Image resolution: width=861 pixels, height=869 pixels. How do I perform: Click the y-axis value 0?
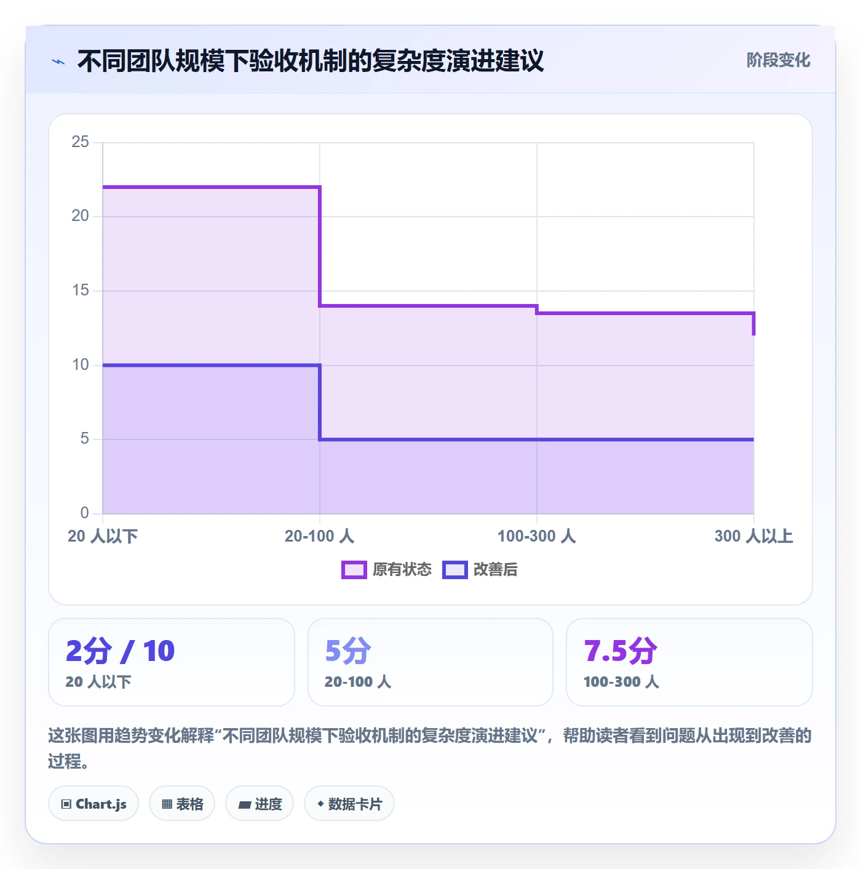(x=84, y=513)
